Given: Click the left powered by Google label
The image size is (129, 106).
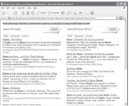Looking at the screenshot, I should [52, 32].
